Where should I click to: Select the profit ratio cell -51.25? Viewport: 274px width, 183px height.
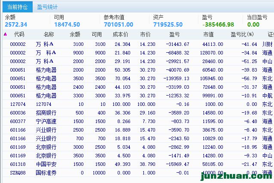(249, 61)
